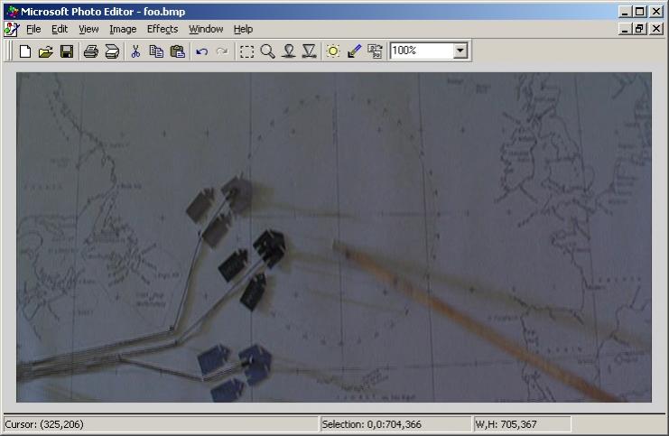Cut selection with the scissors icon
The image size is (669, 436).
[135, 51]
